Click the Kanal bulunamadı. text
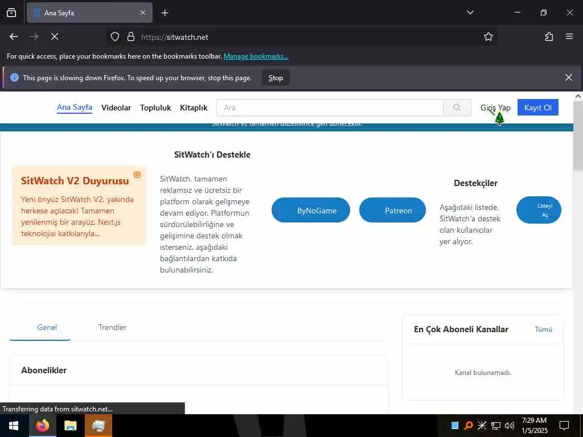Screen dimensions: 583x437 click(x=483, y=372)
